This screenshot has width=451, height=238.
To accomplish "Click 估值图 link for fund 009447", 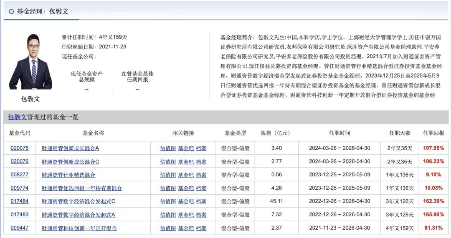I will 168,228.
